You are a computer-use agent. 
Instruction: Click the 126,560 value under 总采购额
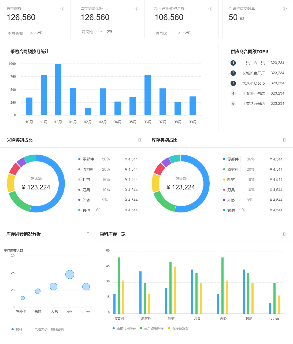[21, 17]
